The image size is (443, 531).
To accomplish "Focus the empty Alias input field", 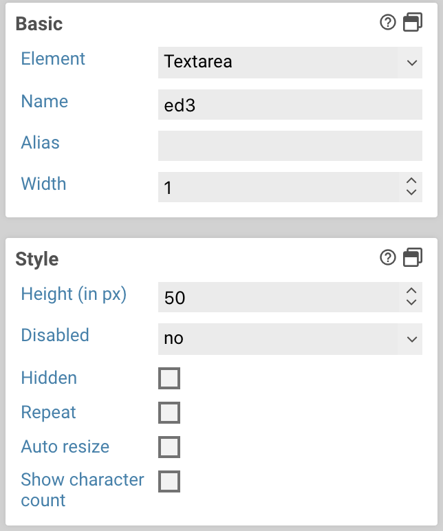I will pyautogui.click(x=290, y=146).
